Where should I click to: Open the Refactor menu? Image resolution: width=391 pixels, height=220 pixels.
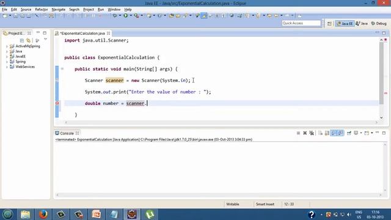click(x=42, y=10)
